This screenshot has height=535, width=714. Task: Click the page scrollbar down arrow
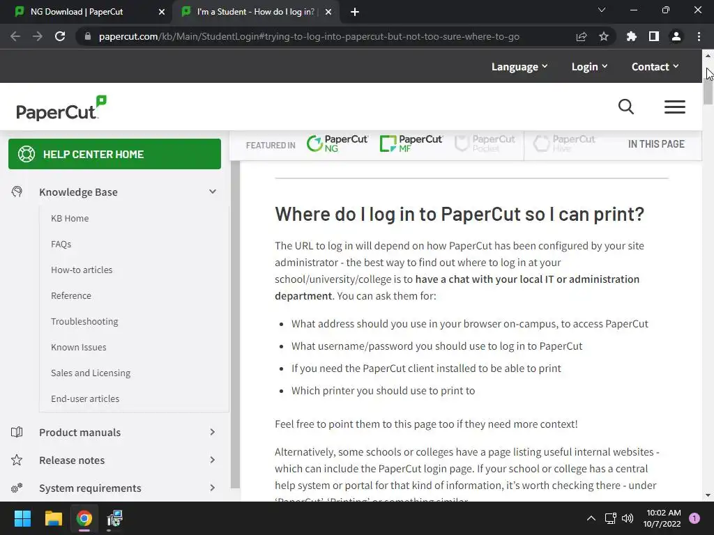tap(708, 495)
